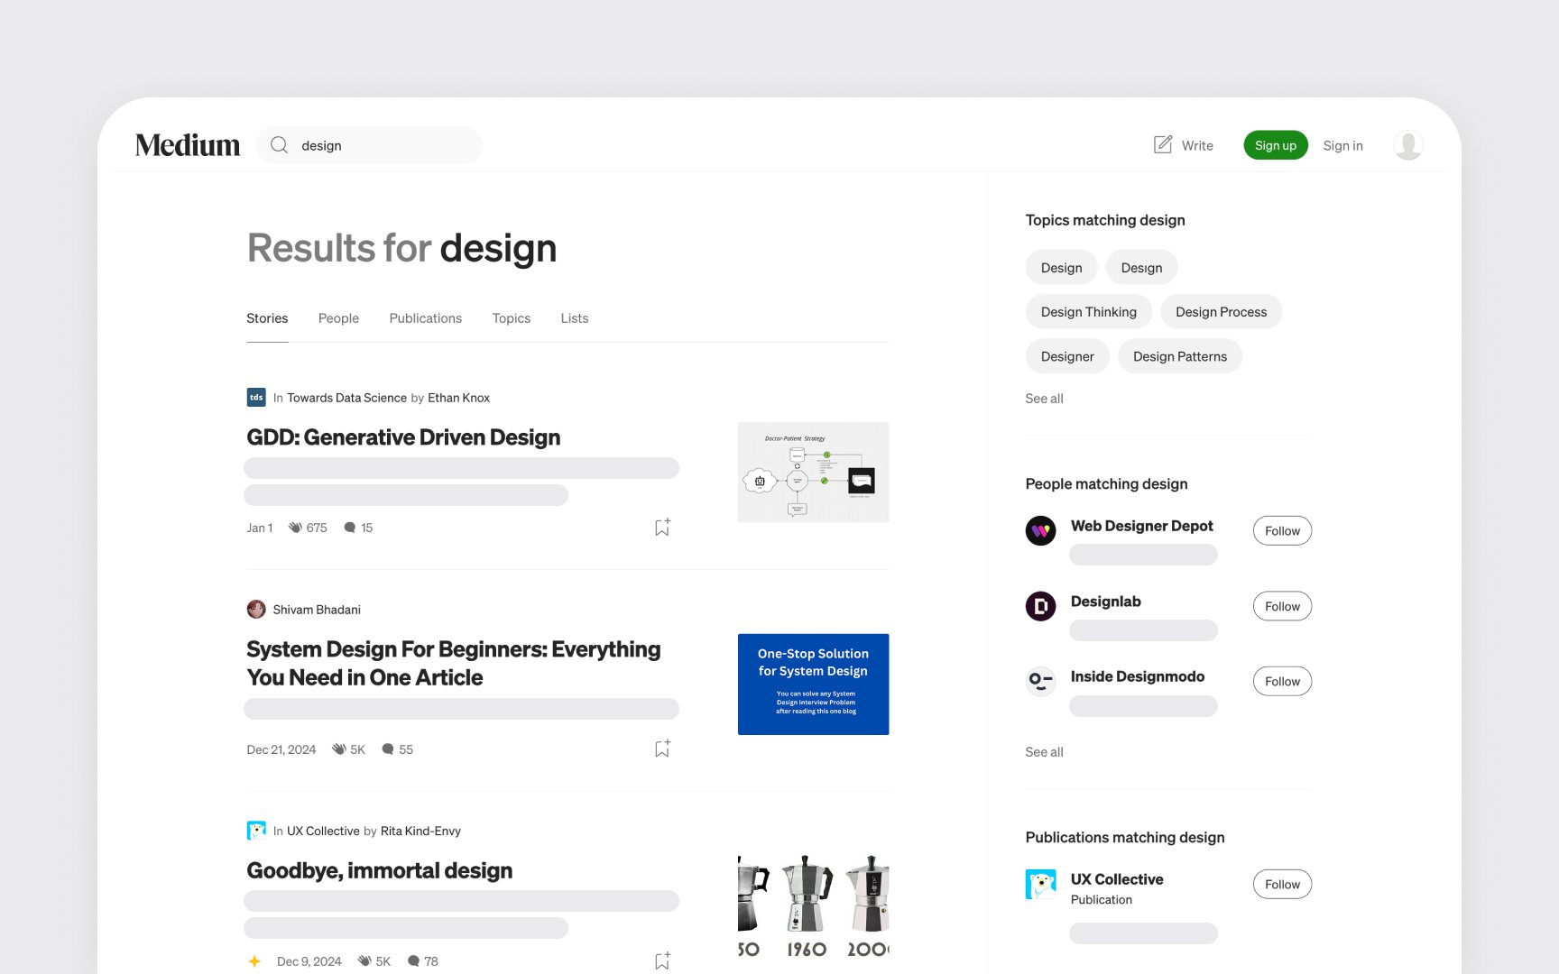
Task: Expand See all under People matching design
Action: click(x=1044, y=751)
